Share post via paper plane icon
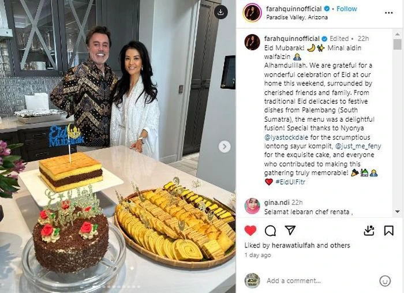Image resolution: width=404 pixels, height=293 pixels. [x=290, y=230]
